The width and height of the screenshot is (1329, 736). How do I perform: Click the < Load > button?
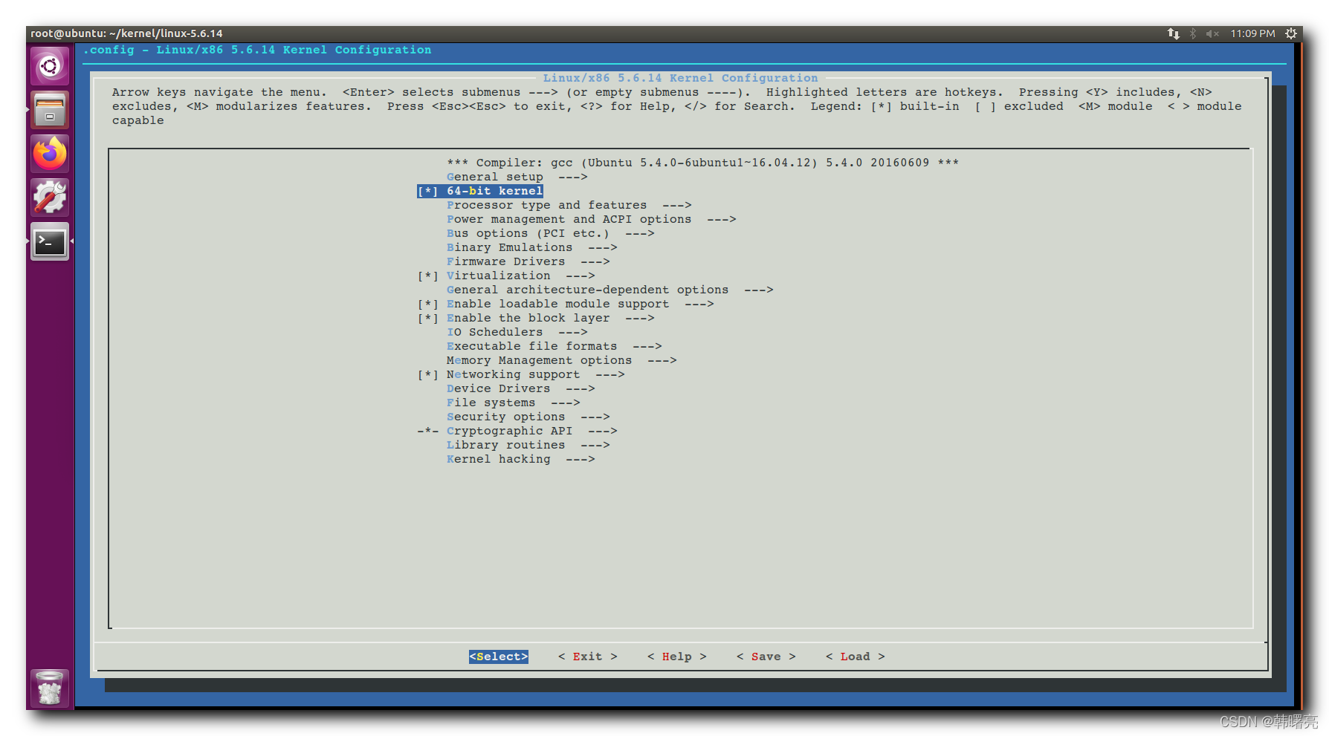pos(856,657)
